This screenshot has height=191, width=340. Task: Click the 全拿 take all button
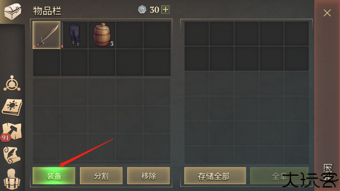(279, 176)
